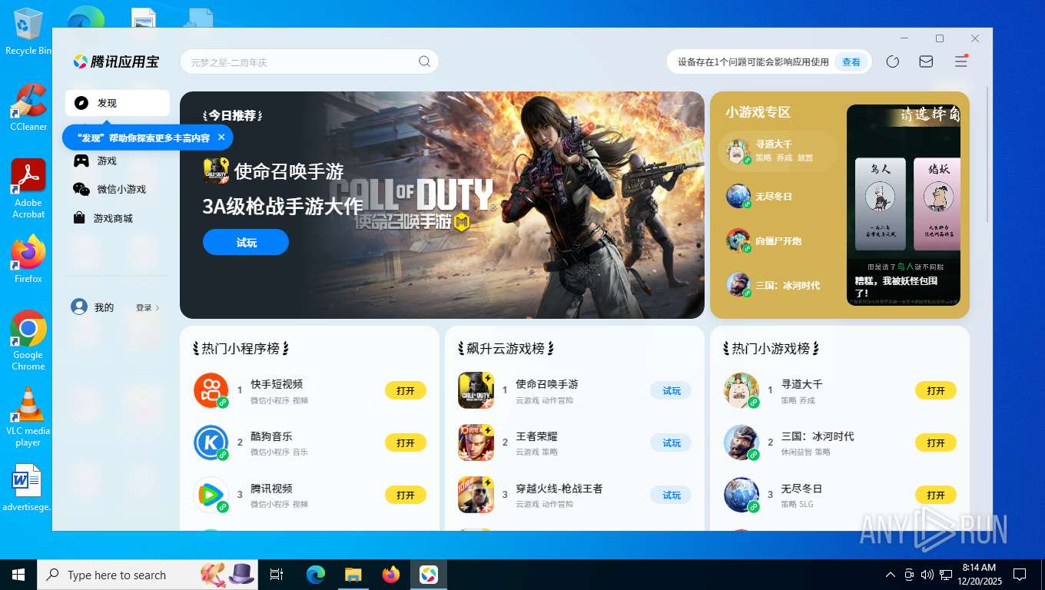Open 腾讯视频 with 打开 button
Image resolution: width=1045 pixels, height=590 pixels.
click(406, 495)
